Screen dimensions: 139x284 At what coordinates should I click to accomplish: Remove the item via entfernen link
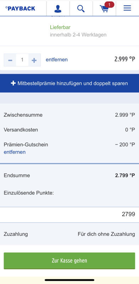click(57, 60)
